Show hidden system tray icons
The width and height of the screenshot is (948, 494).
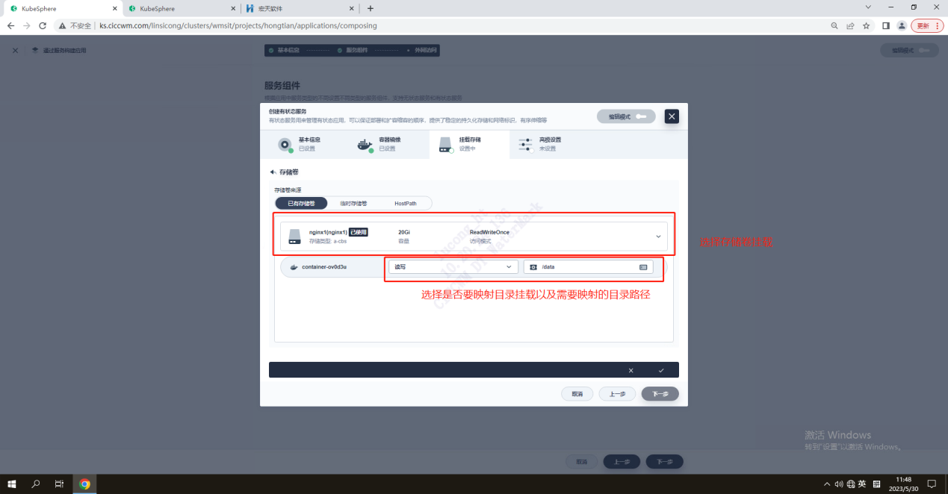point(827,484)
